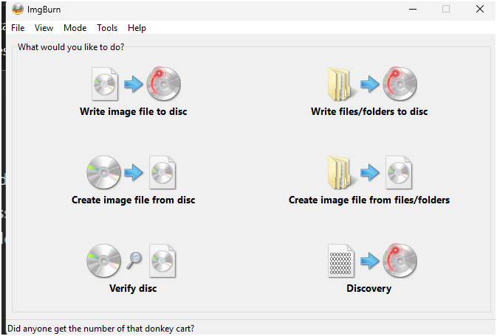Close the ImgBurn window
The width and height of the screenshot is (497, 336).
tap(480, 9)
